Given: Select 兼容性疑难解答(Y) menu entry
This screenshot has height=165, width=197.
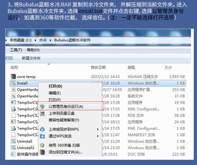Looking at the screenshot, I should pos(64,120).
